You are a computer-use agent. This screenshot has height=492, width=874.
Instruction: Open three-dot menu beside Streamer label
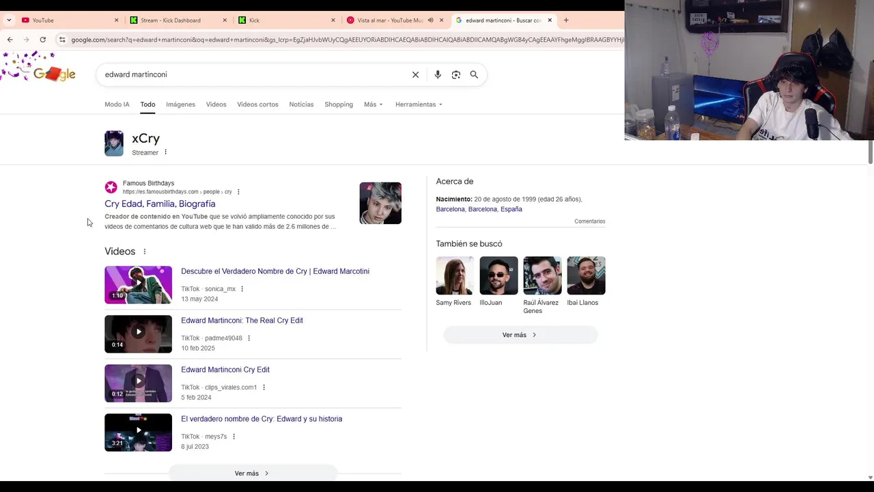(x=165, y=152)
